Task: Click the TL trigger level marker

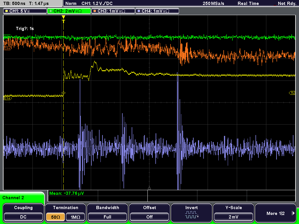Action: click(292, 93)
